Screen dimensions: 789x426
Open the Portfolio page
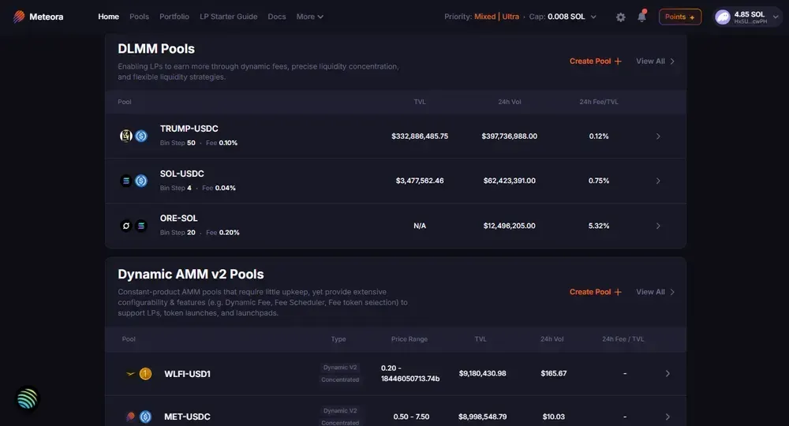pyautogui.click(x=174, y=17)
